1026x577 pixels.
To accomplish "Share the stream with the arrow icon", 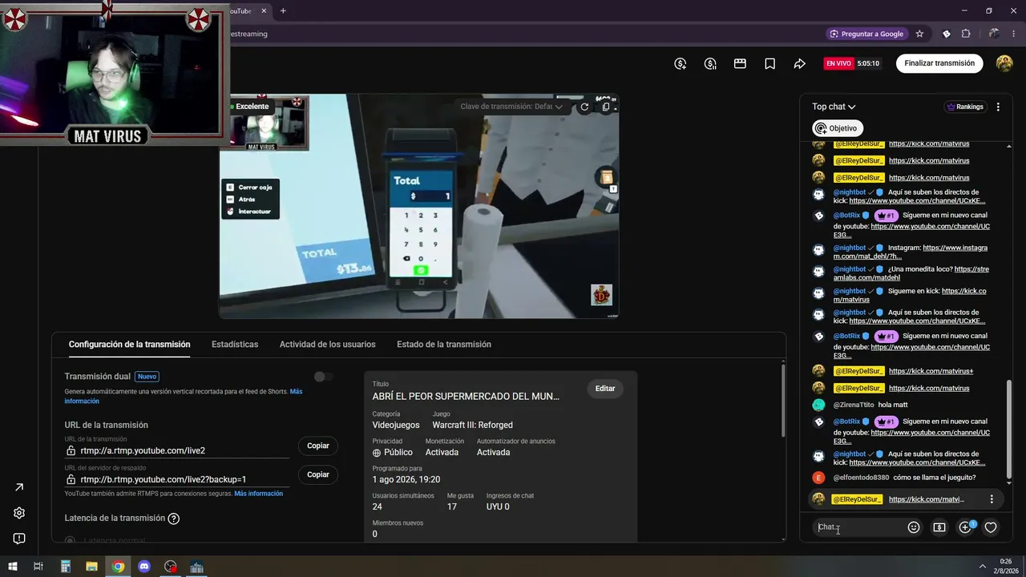I will point(799,63).
